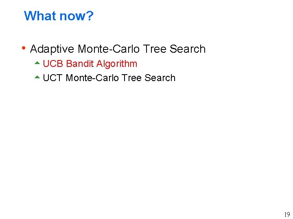Select the "Adaptive Monte-Carlo Tree Search" bullet text
Screen dimensions: 293x219
pyautogui.click(x=118, y=49)
